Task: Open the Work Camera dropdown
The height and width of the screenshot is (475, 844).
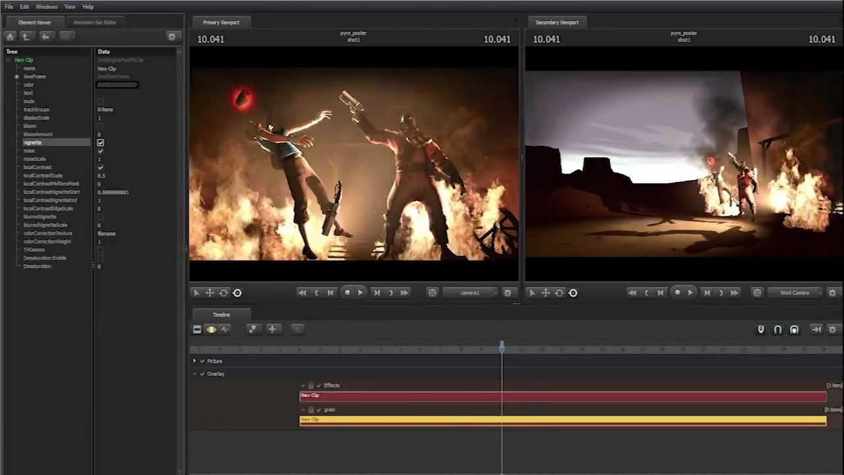Action: (x=796, y=293)
